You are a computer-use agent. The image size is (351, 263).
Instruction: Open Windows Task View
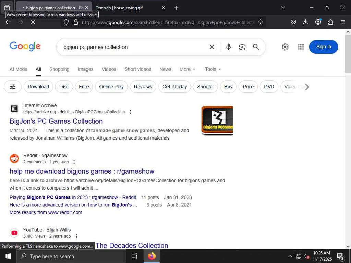pos(134,256)
